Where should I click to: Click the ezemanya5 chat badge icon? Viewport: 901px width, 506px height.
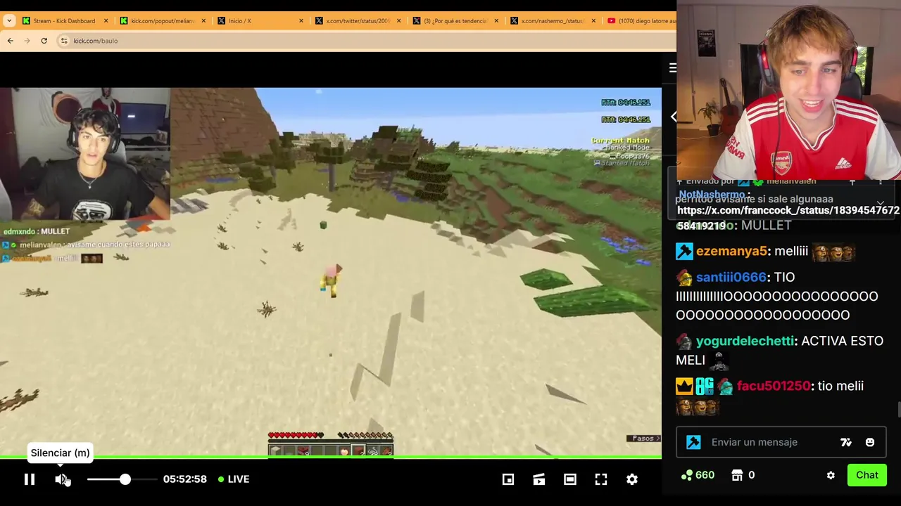pyautogui.click(x=684, y=251)
